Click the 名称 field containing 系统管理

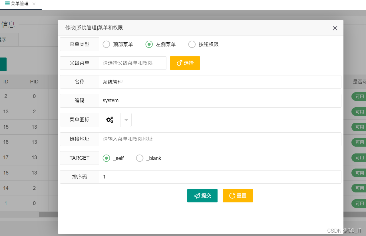[x=220, y=82]
